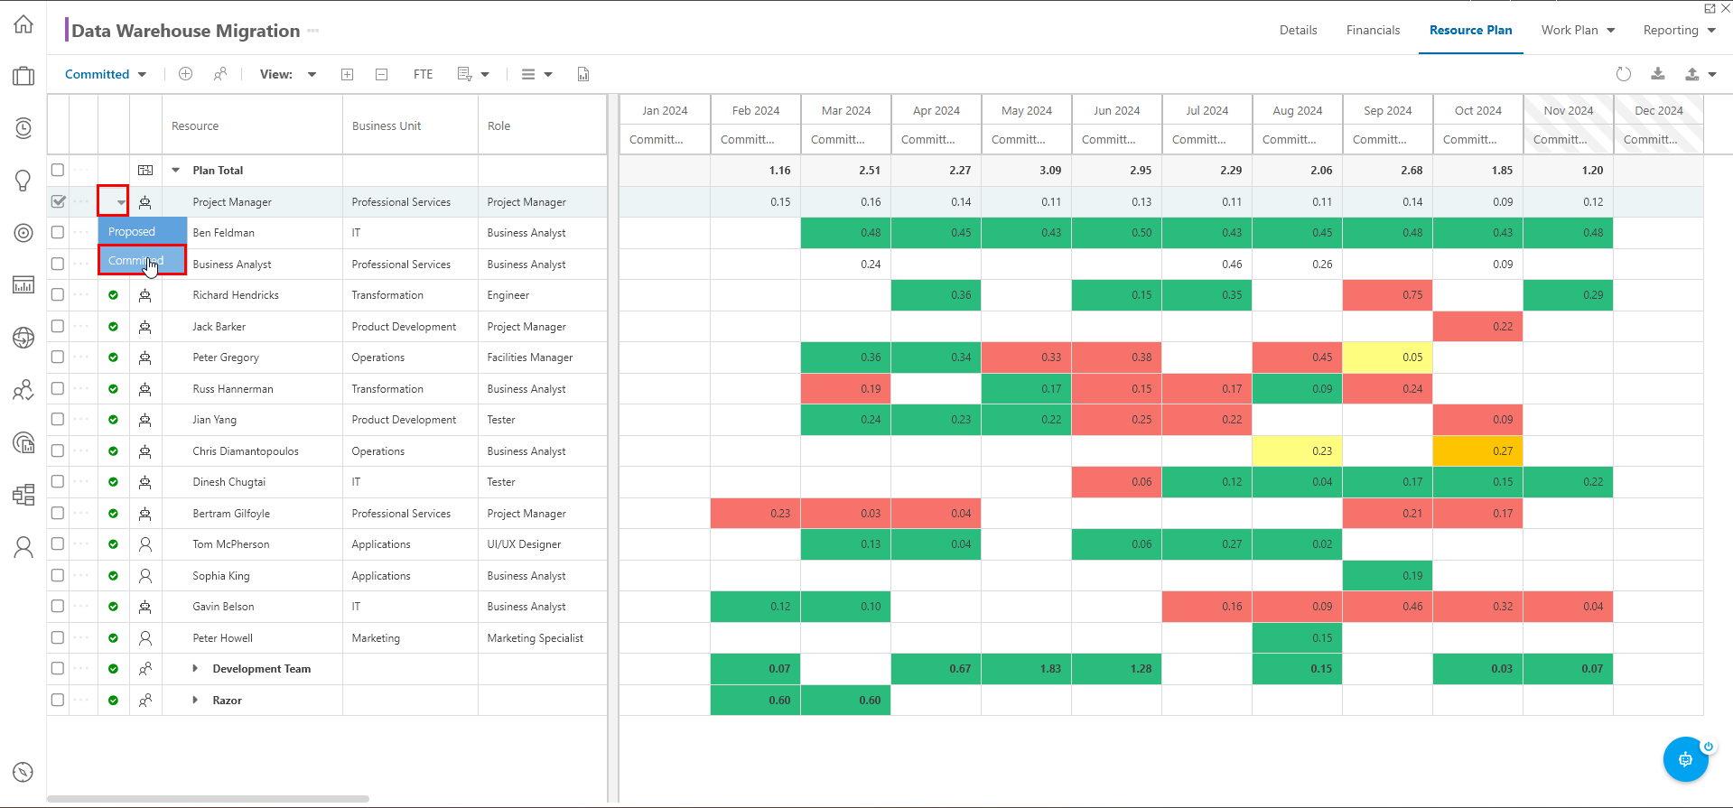1733x808 pixels.
Task: Open the upload options dropdown
Action: 1700,74
